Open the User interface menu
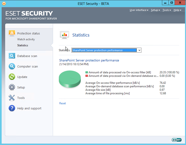The height and width of the screenshot is (145, 186). point(139,10)
